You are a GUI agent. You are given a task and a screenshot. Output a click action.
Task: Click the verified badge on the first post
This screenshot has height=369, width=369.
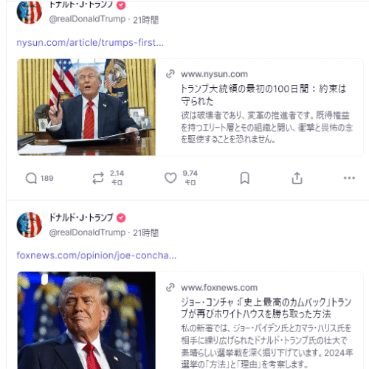[121, 5]
